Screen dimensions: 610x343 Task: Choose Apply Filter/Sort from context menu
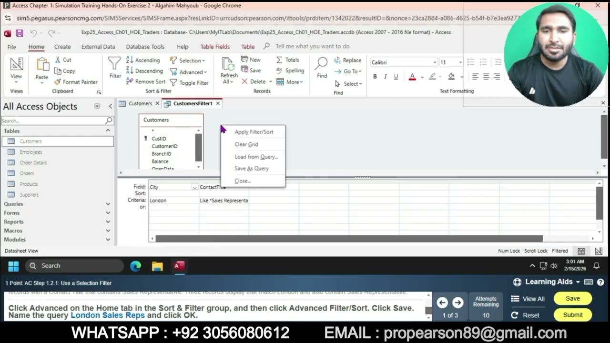coord(254,132)
